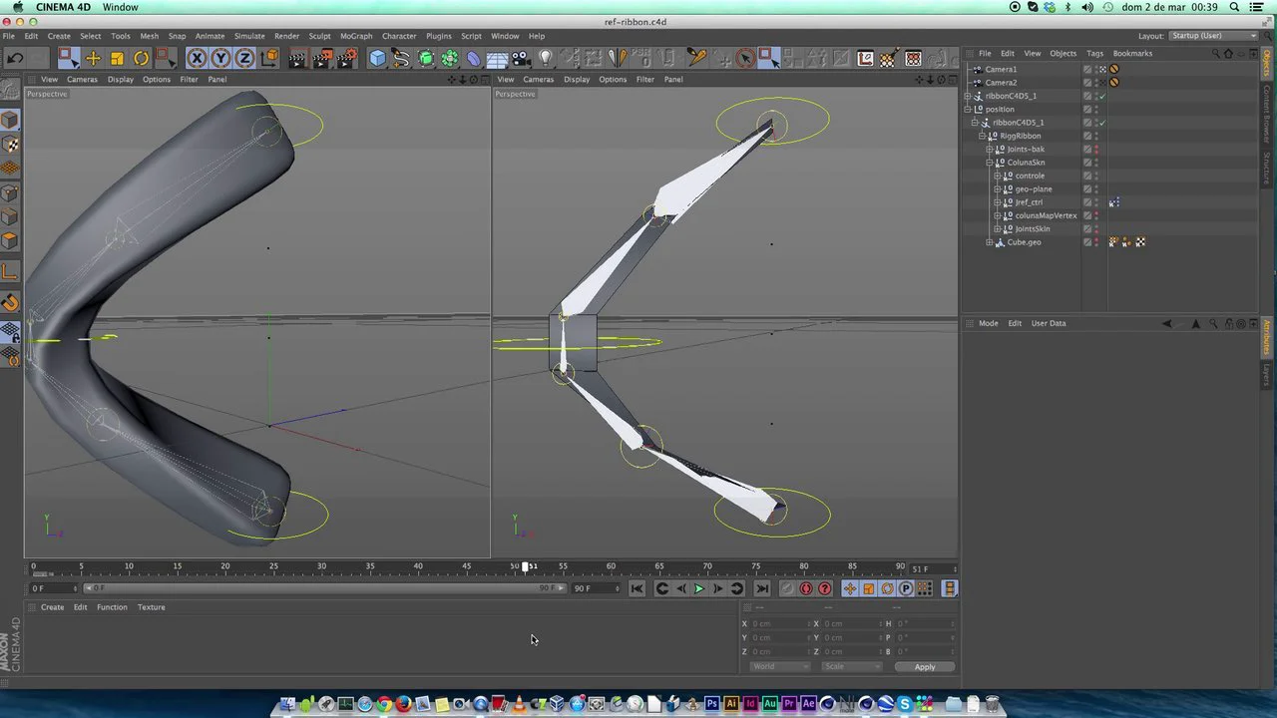1277x718 pixels.
Task: Toggle Z axis lock
Action: tap(244, 59)
